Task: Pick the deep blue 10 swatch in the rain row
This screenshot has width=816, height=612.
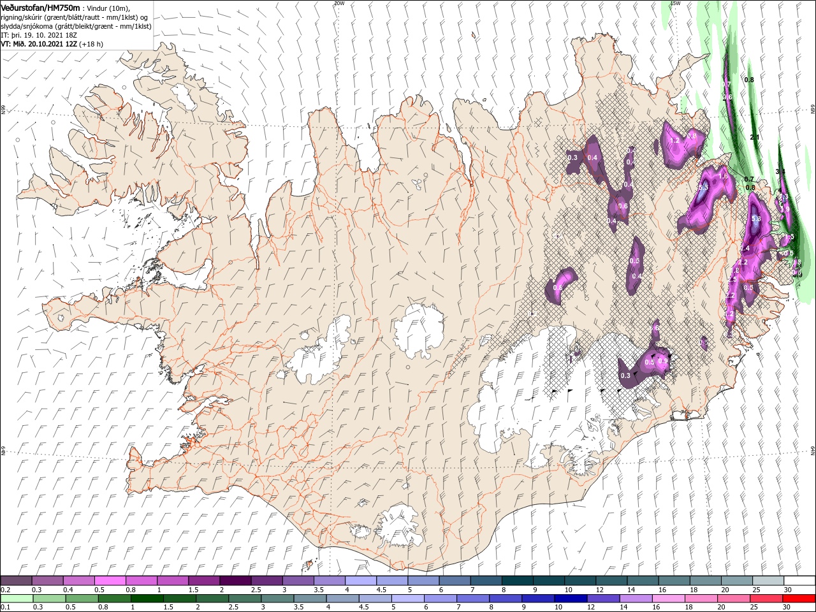Action: [x=571, y=599]
